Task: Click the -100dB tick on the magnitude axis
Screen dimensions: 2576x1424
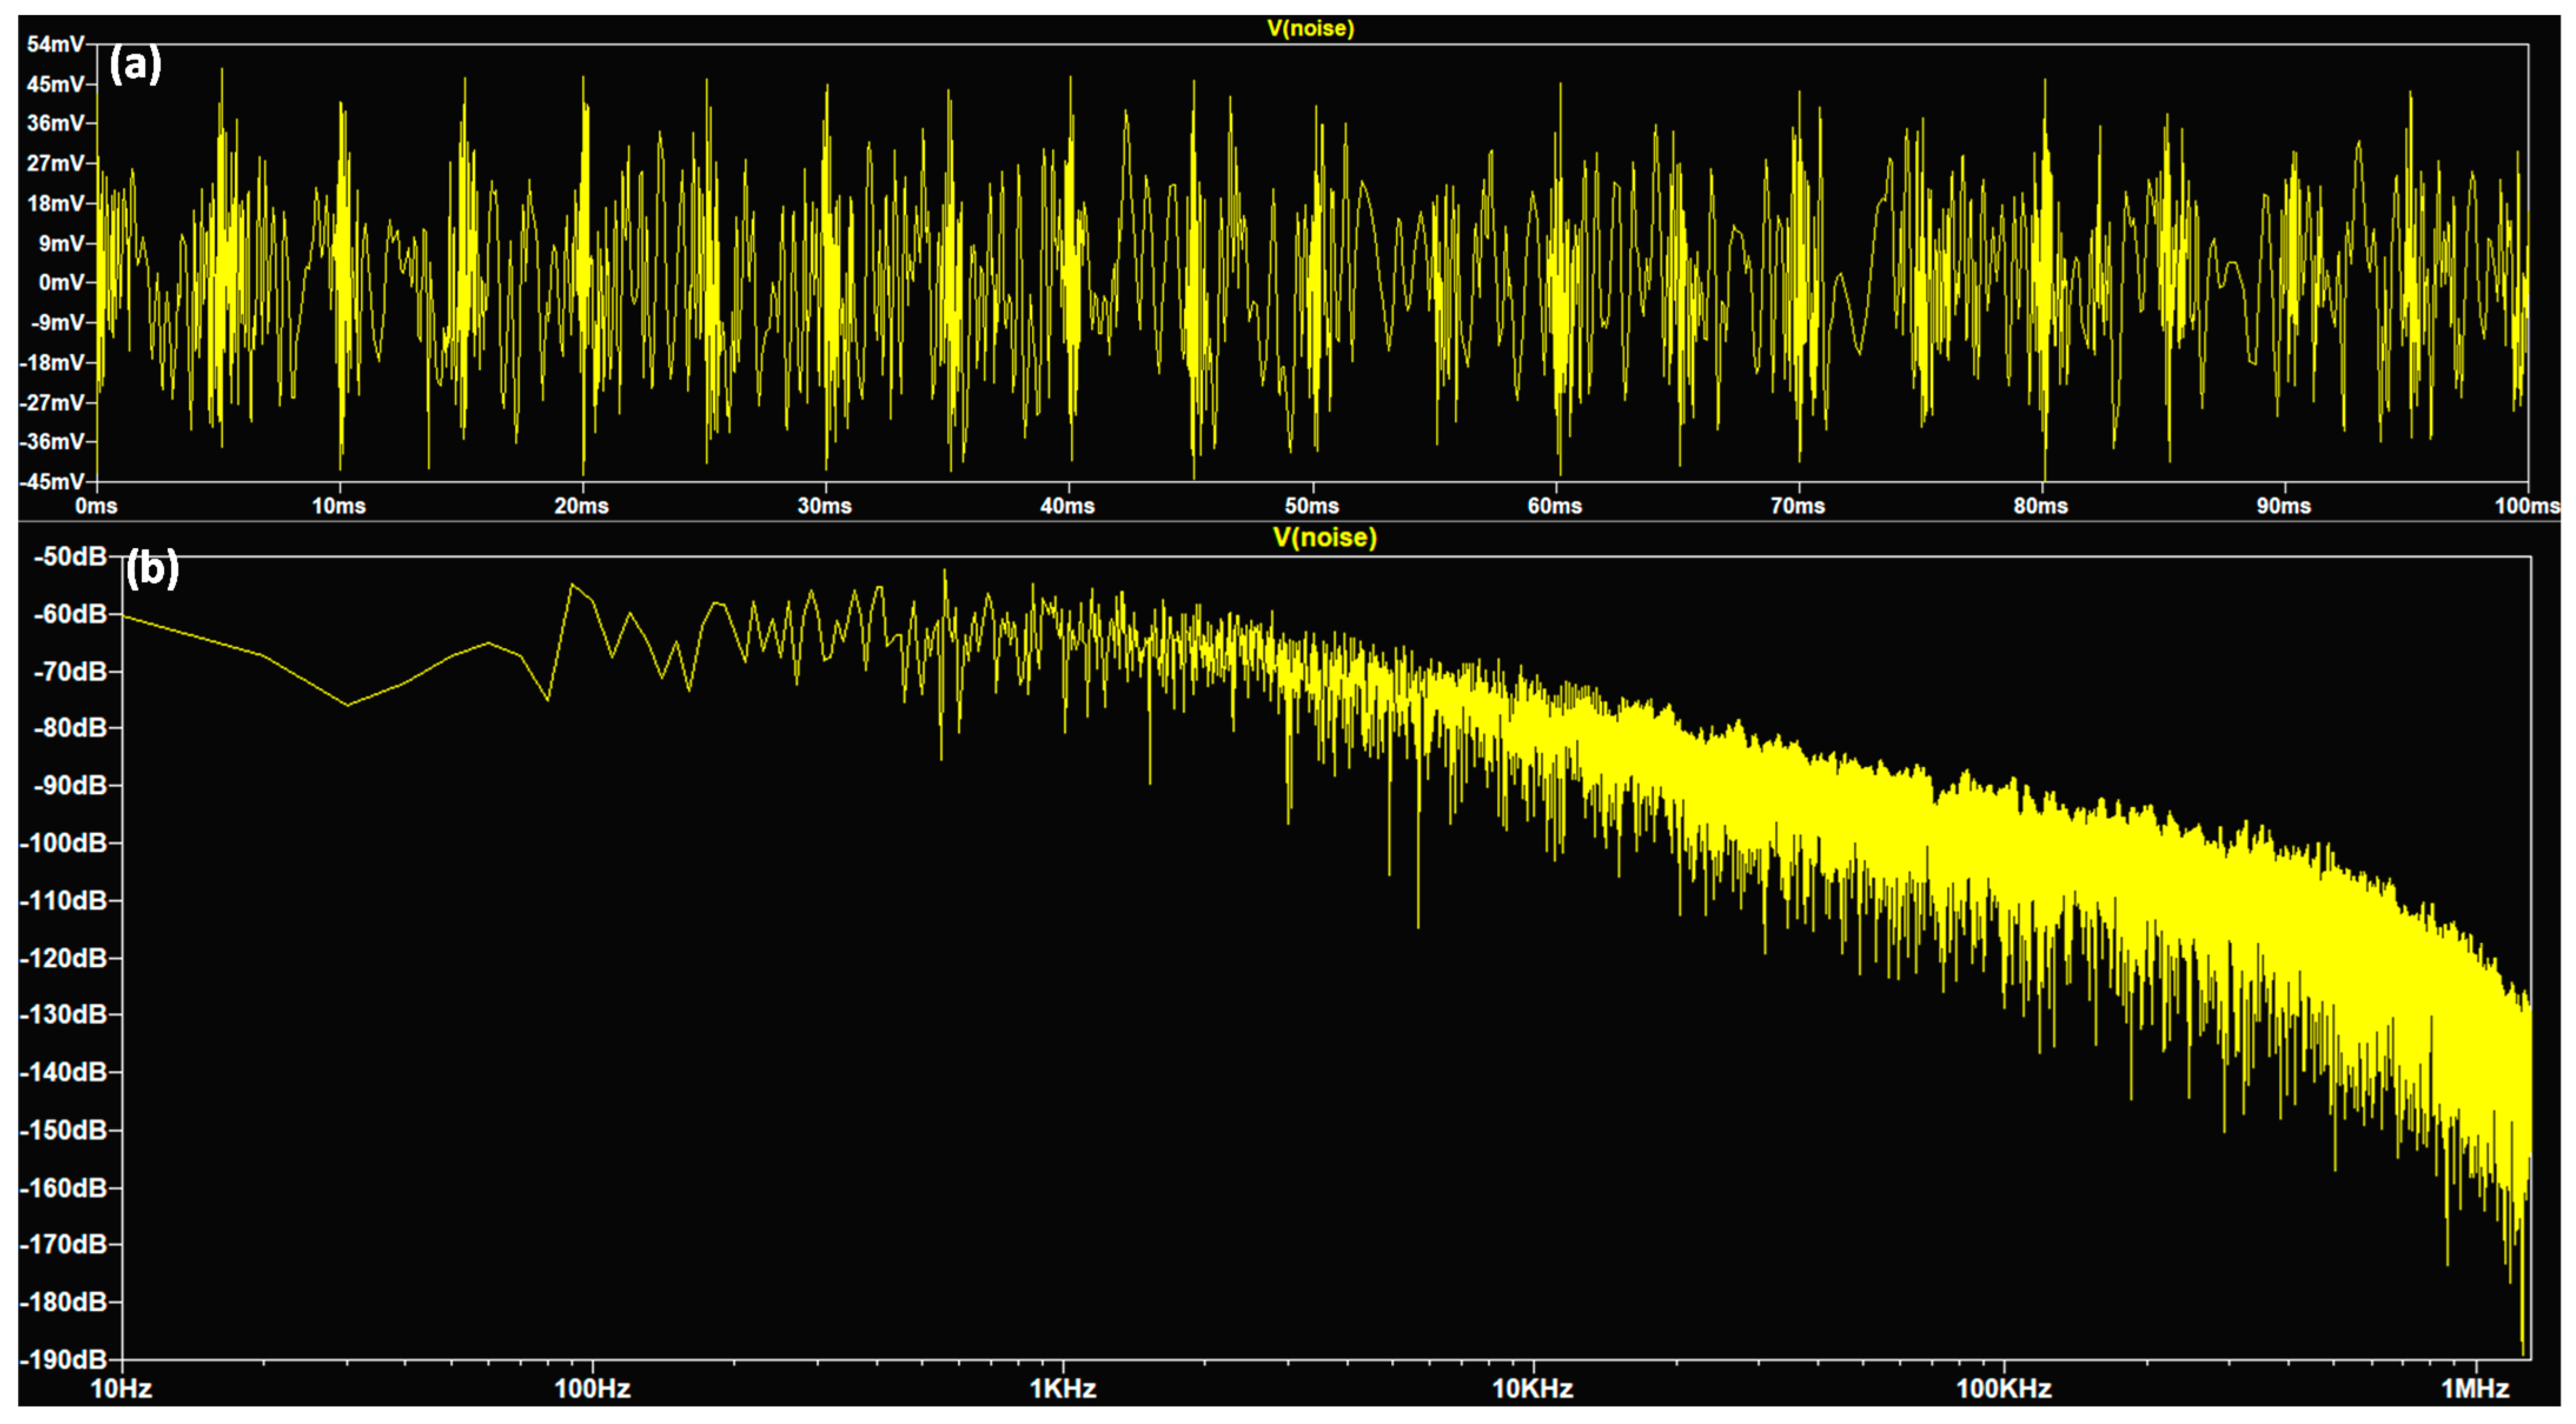Action: (63, 843)
